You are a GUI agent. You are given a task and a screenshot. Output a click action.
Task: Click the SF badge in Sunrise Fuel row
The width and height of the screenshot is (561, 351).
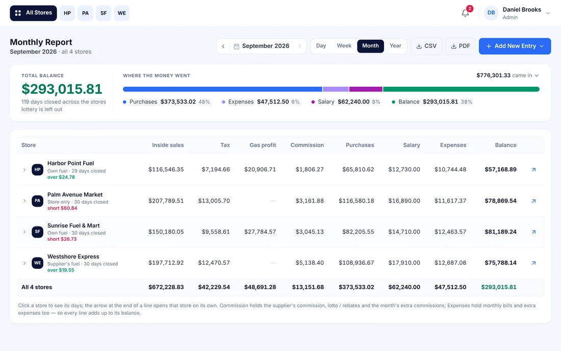[38, 232]
